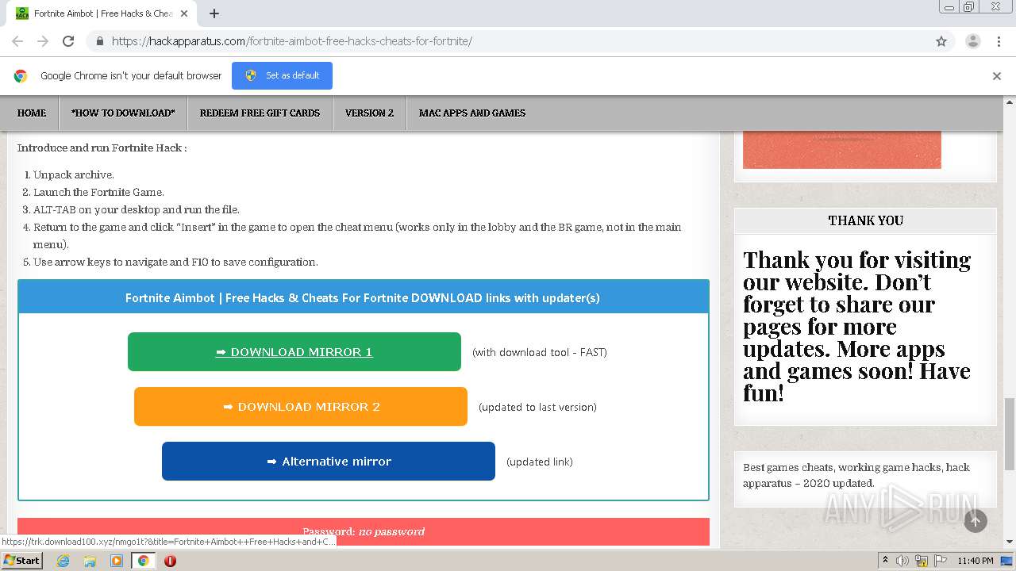Click the green DOWNLOAD MIRROR 1 button
1016x571 pixels.
click(294, 352)
